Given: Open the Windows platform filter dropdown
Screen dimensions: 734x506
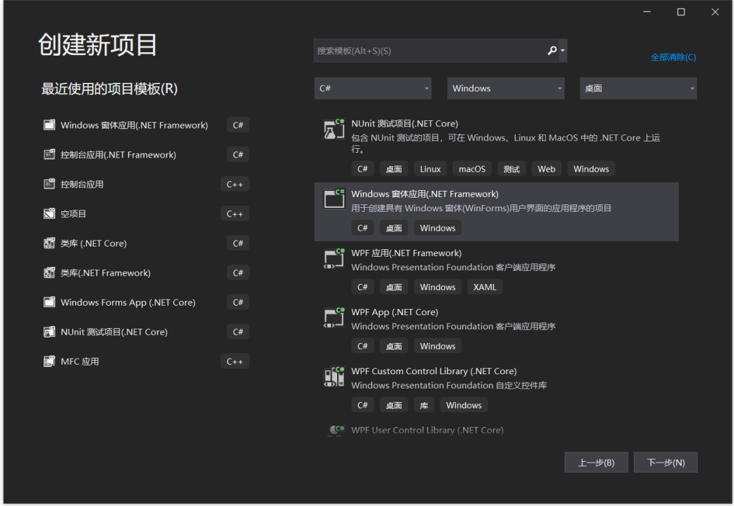Looking at the screenshot, I should (506, 88).
